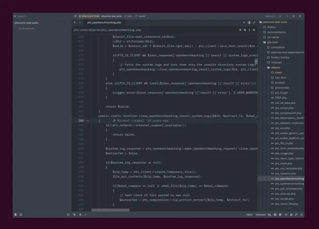The width and height of the screenshot is (319, 229).
Task: Expand the client folder
Action: 276,72
